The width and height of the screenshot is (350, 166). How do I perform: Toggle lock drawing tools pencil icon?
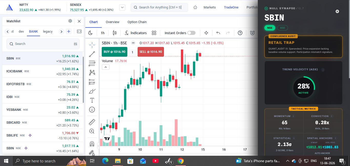(92, 153)
